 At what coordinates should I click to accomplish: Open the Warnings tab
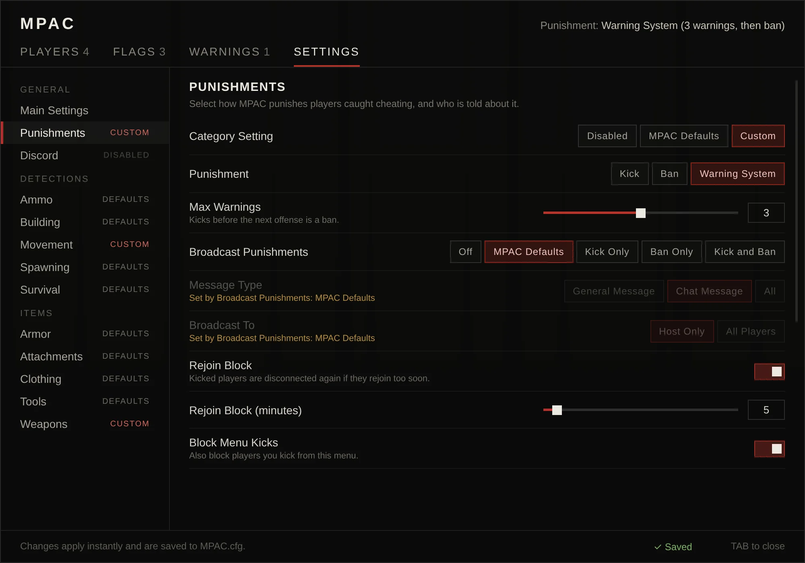coord(229,52)
